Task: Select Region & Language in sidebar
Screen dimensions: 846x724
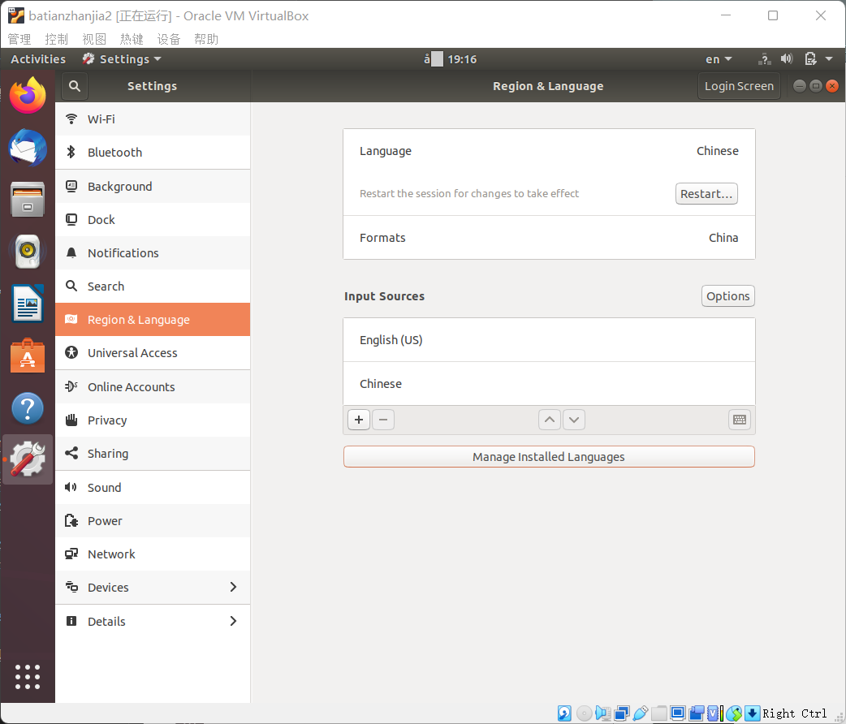Action: (153, 320)
